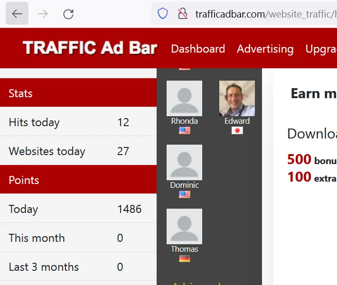Image resolution: width=337 pixels, height=285 pixels.
Task: Open the Dashboard menu item
Action: (x=198, y=49)
